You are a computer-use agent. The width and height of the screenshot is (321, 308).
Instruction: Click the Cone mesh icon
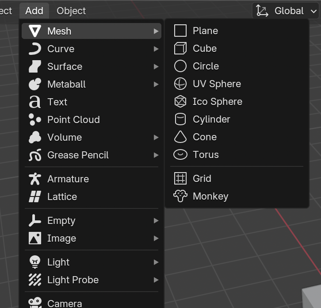pyautogui.click(x=180, y=137)
